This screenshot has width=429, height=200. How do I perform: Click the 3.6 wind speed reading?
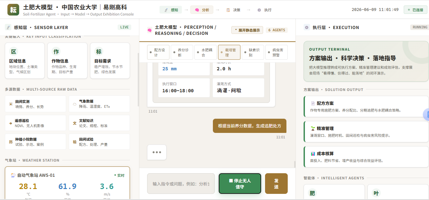[x=107, y=186]
